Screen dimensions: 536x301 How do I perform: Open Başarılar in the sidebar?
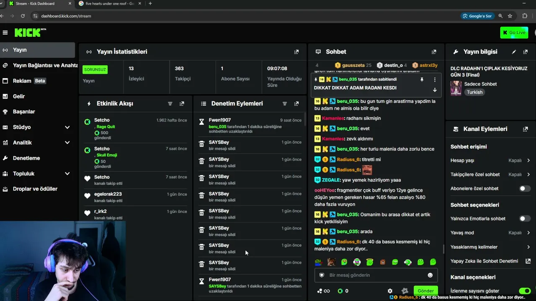pos(38,112)
